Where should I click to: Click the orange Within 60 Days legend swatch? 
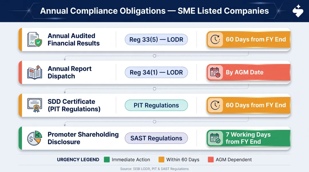[161, 159]
